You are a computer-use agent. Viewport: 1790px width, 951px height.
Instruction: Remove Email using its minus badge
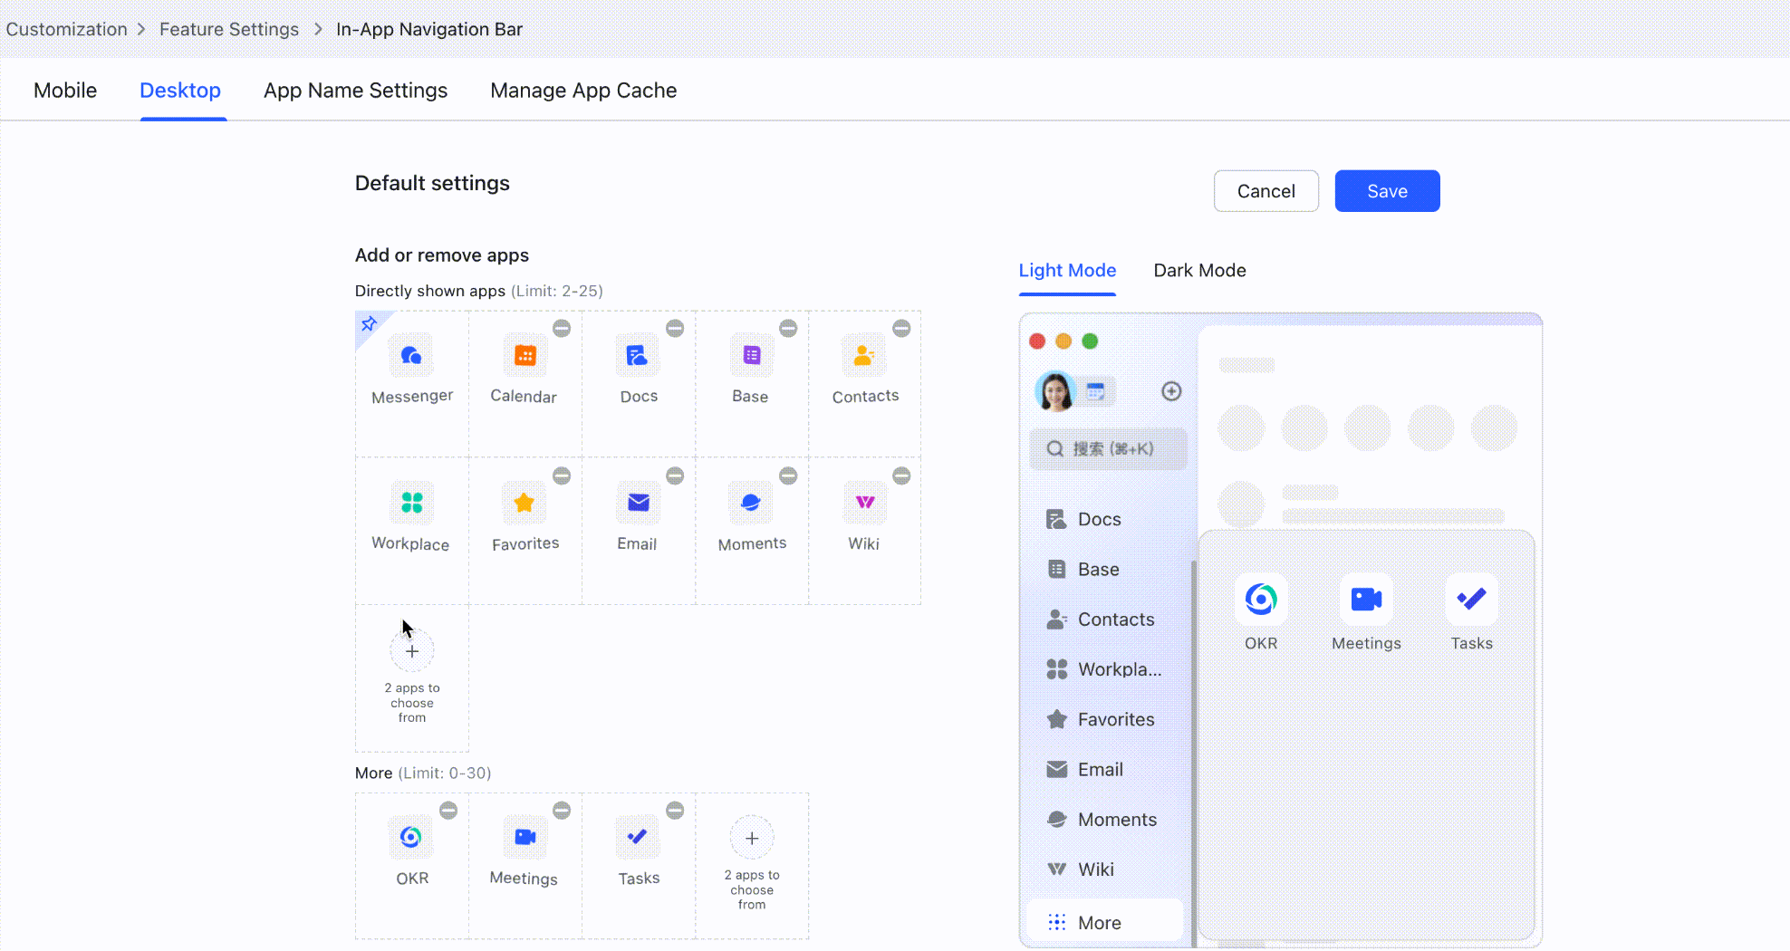[x=675, y=475]
